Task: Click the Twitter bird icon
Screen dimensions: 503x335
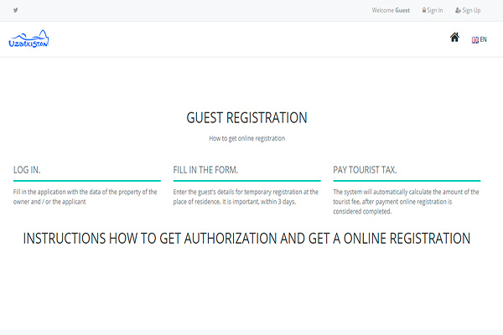Action: click(15, 10)
